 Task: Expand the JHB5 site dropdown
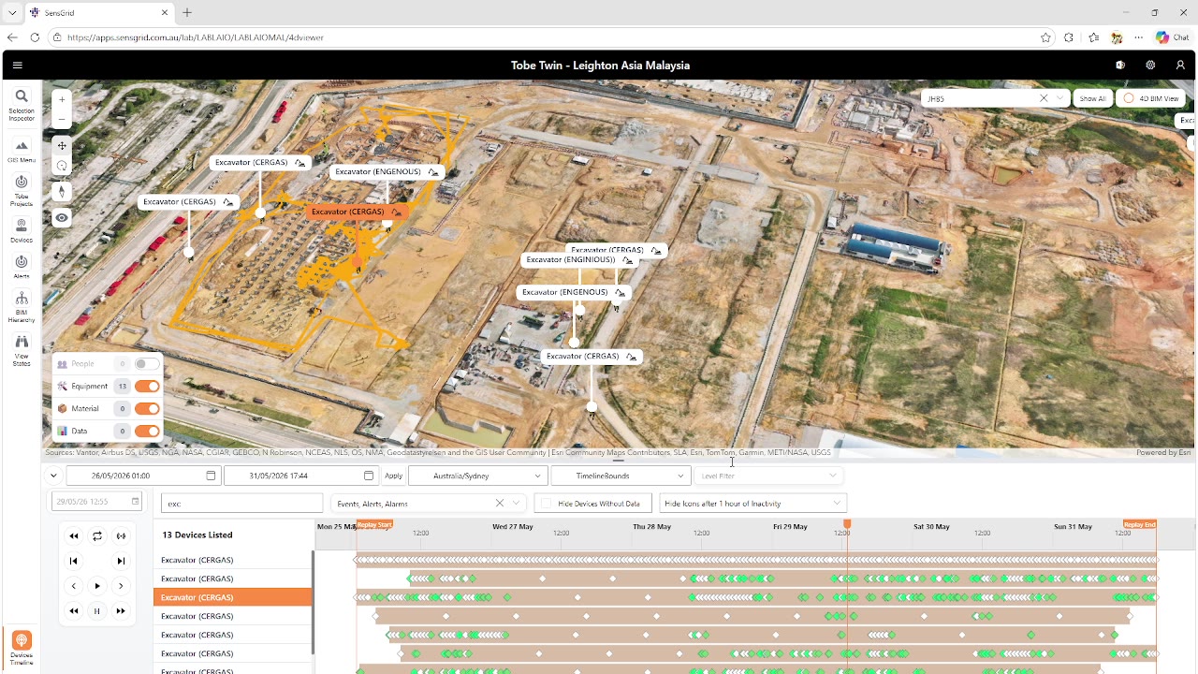point(1059,98)
